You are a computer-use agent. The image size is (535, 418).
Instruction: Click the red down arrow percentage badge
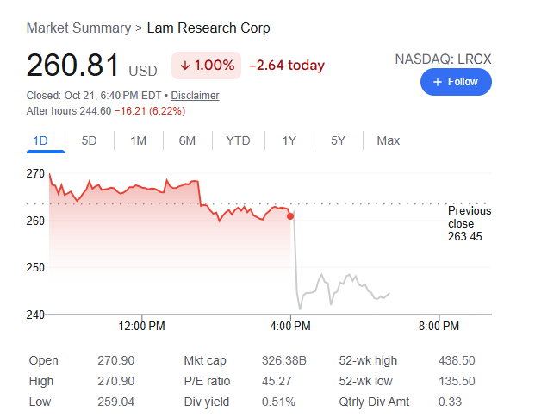pyautogui.click(x=207, y=66)
